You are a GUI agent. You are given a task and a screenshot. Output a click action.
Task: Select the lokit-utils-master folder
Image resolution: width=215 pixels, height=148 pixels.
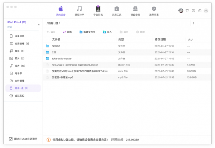point(127,58)
